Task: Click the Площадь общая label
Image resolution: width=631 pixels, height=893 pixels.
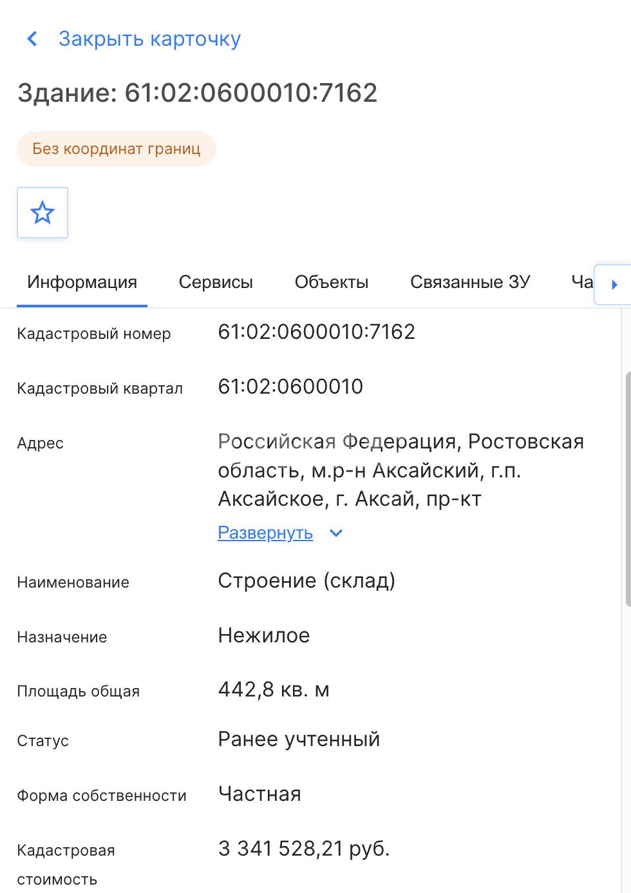Action: (79, 691)
